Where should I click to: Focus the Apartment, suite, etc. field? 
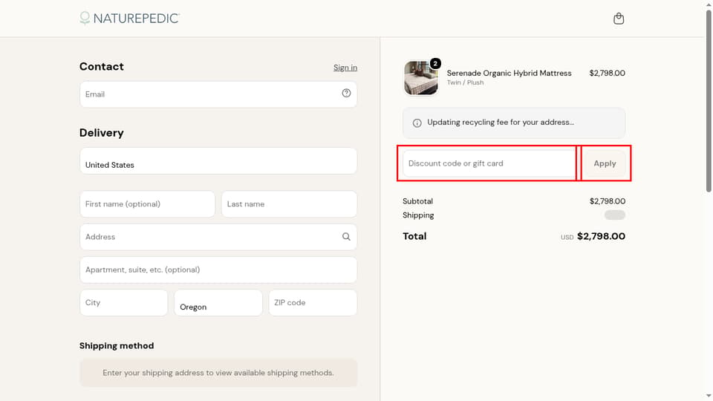tap(218, 270)
